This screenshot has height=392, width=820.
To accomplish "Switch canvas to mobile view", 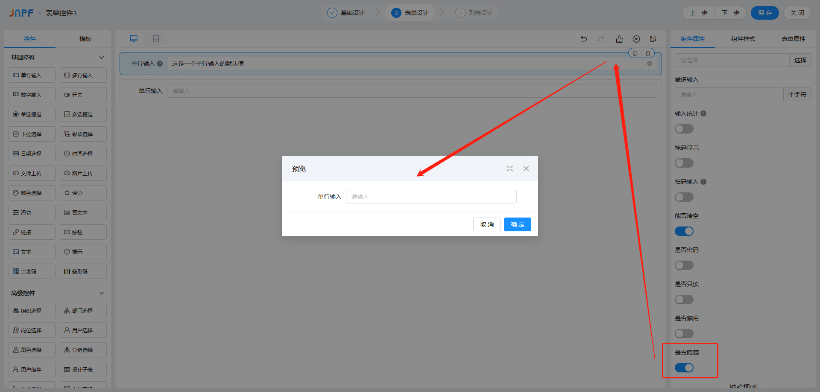I will [x=156, y=39].
